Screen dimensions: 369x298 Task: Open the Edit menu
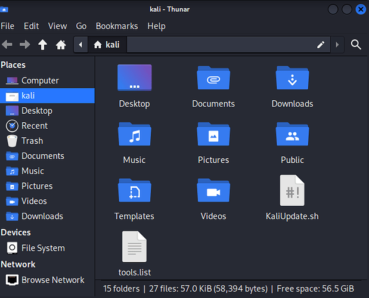pos(32,26)
